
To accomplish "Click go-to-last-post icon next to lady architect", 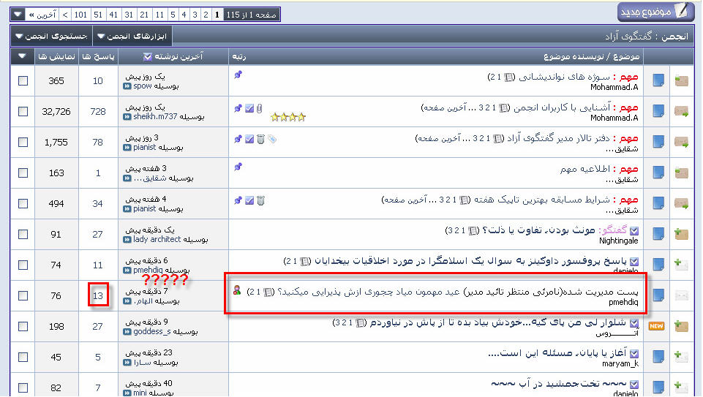I will pyautogui.click(x=127, y=239).
